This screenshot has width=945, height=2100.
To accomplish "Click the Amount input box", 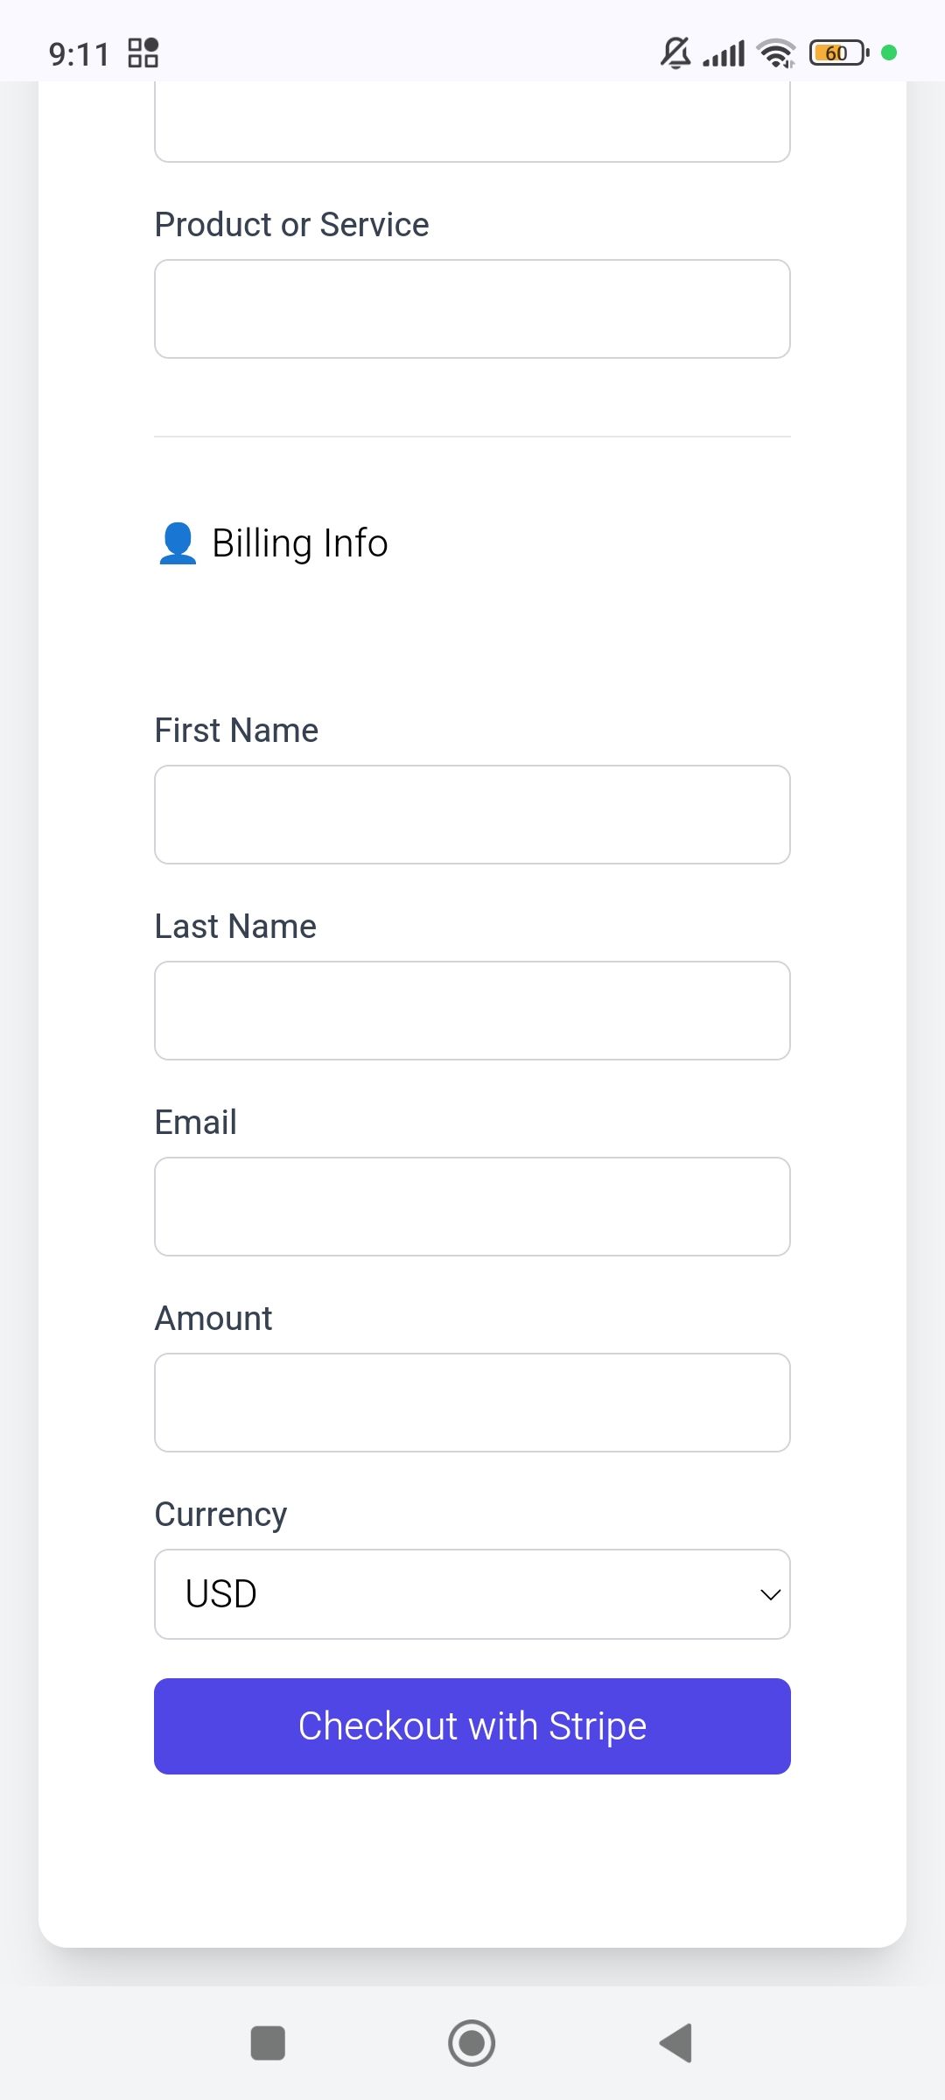I will (x=472, y=1403).
